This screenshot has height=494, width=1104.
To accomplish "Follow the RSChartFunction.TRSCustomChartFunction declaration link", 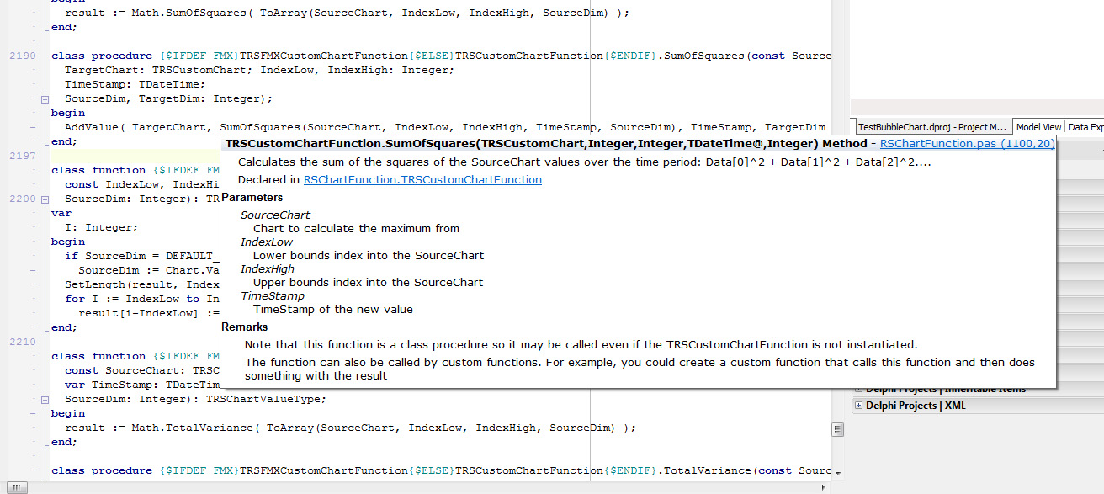I will 422,180.
